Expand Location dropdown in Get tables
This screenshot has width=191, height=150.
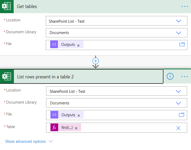click(x=179, y=21)
